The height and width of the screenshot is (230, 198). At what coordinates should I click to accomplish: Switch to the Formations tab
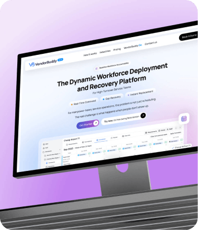tap(87, 142)
